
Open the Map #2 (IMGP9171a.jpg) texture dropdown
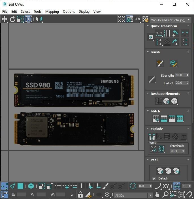[170, 20]
